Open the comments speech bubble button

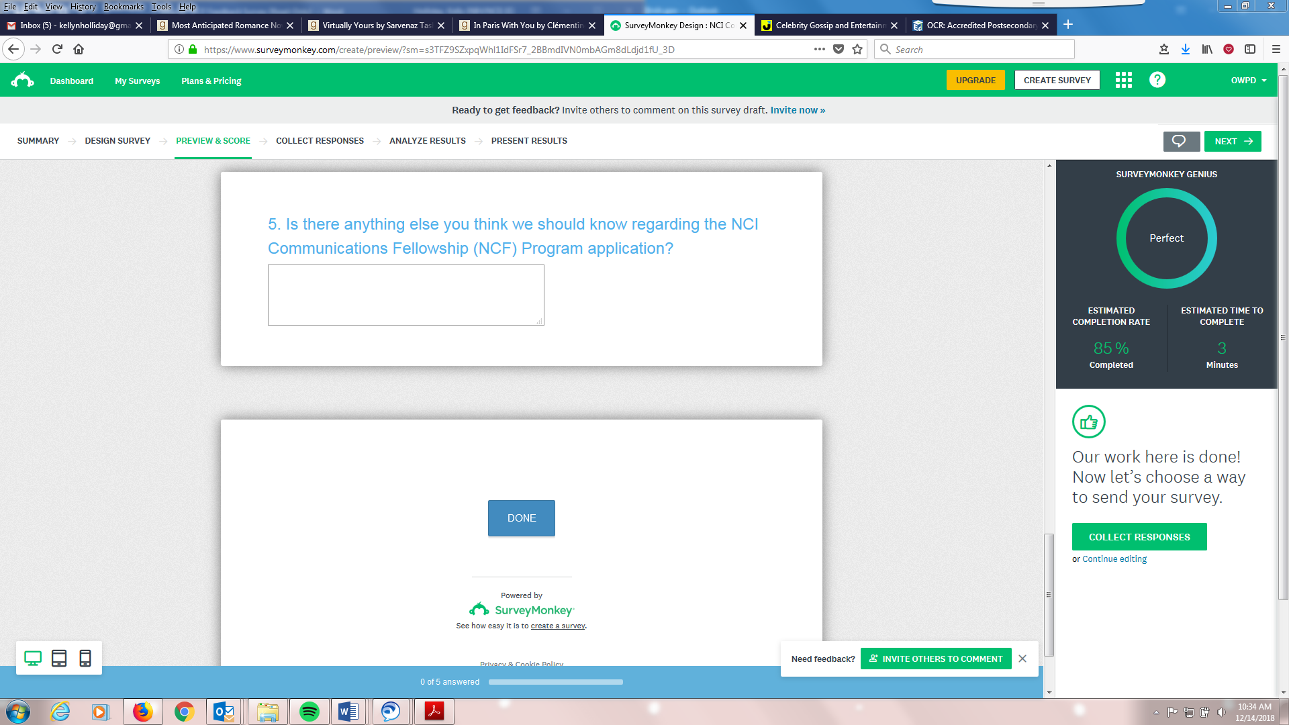point(1180,141)
